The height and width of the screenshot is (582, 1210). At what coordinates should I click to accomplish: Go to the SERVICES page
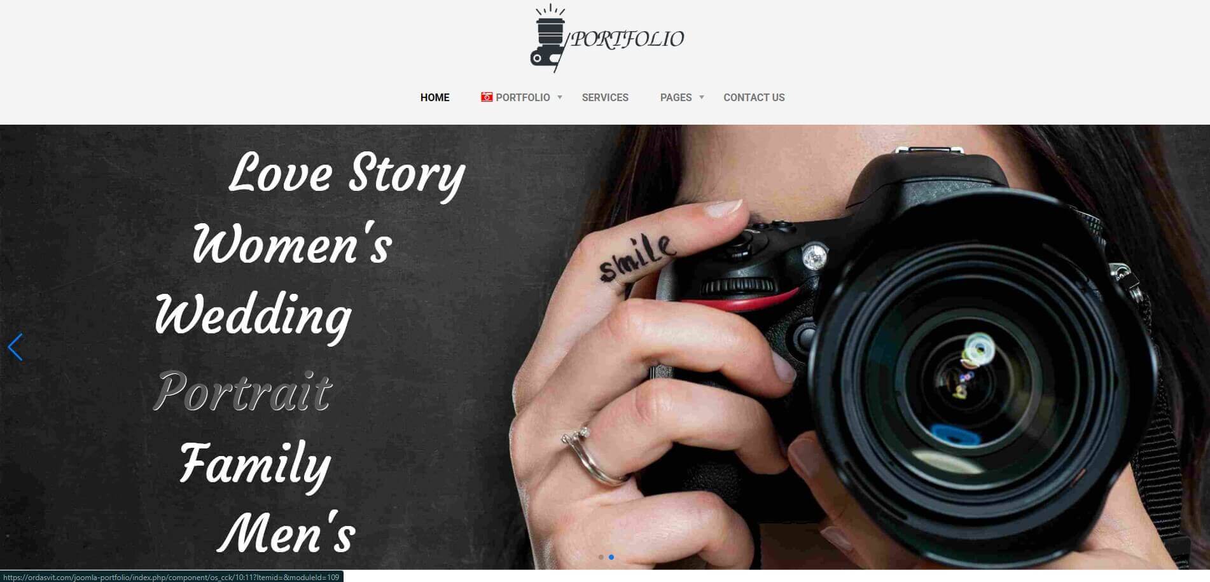pos(605,97)
